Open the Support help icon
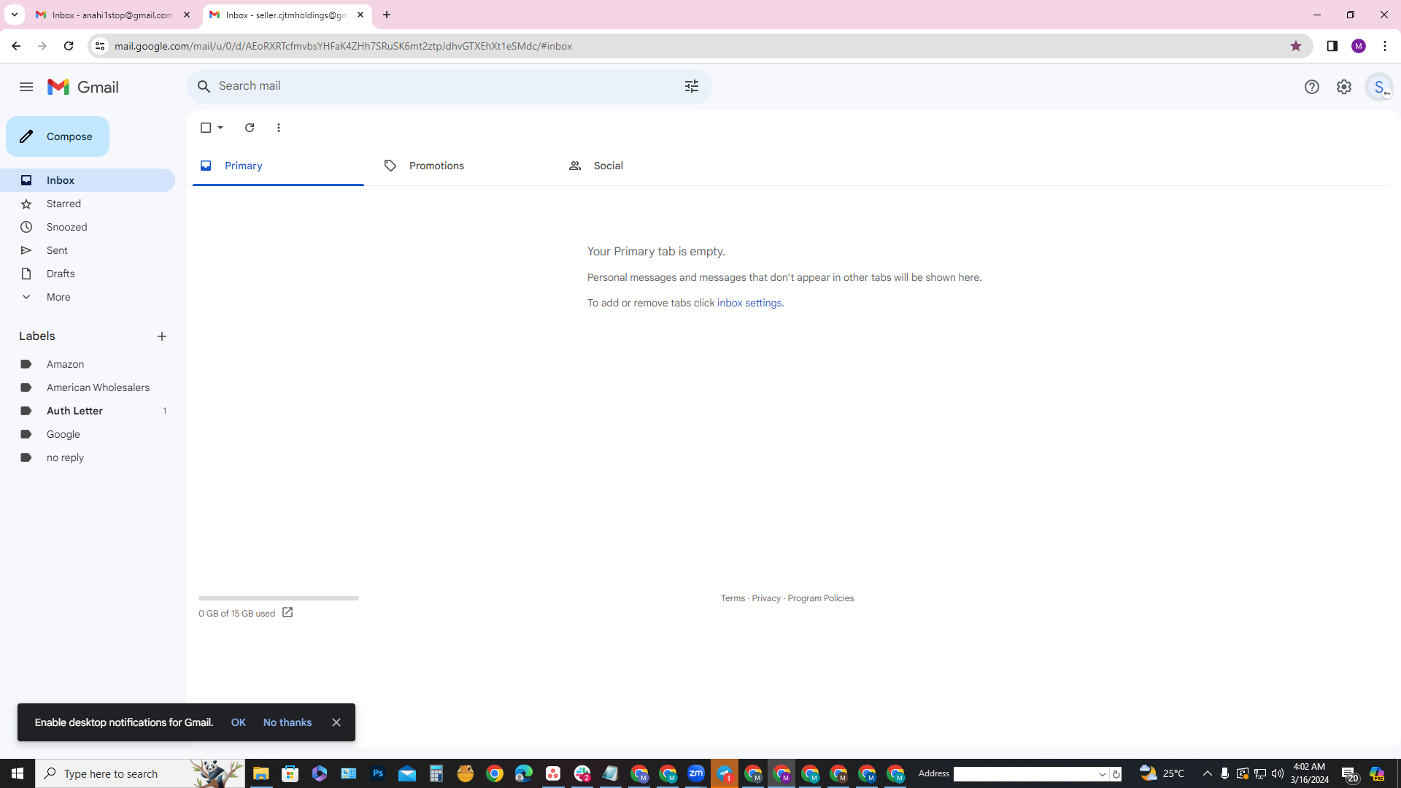The width and height of the screenshot is (1401, 788). pyautogui.click(x=1312, y=87)
